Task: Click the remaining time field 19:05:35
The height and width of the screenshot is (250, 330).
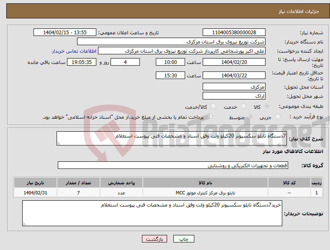Action: tap(82, 62)
